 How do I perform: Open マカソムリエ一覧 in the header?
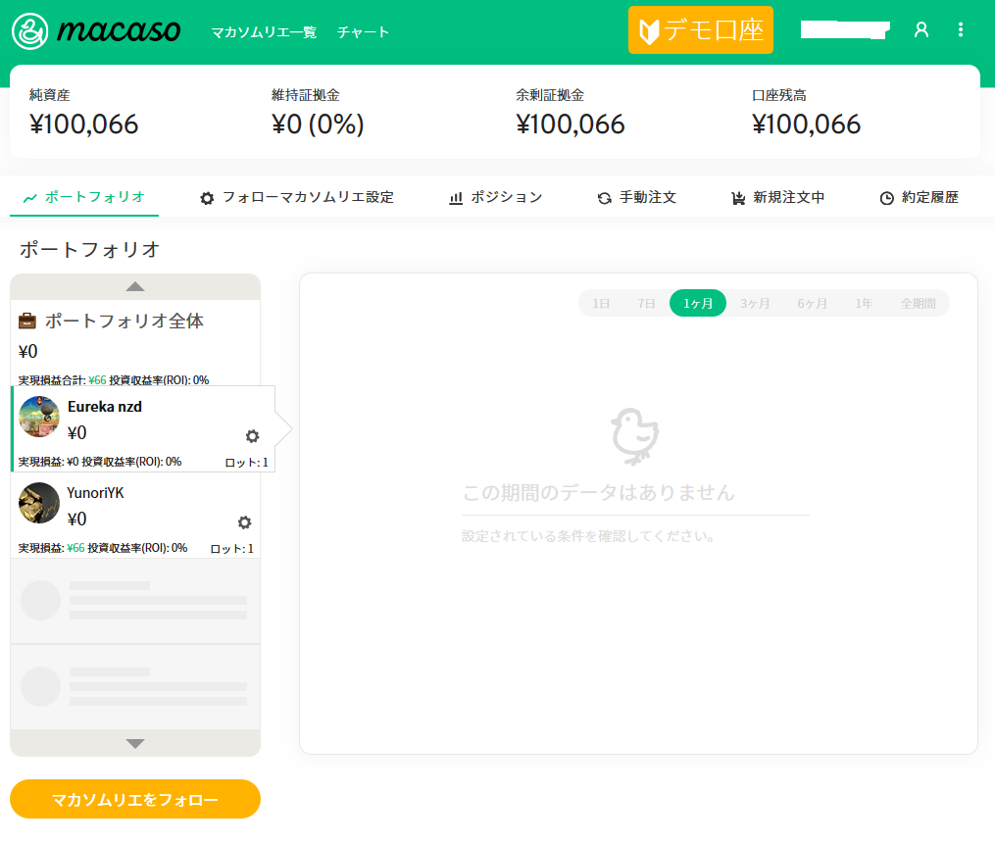(264, 32)
